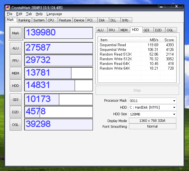Switch to the Disk tab
189x171 pixels.
[103, 20]
